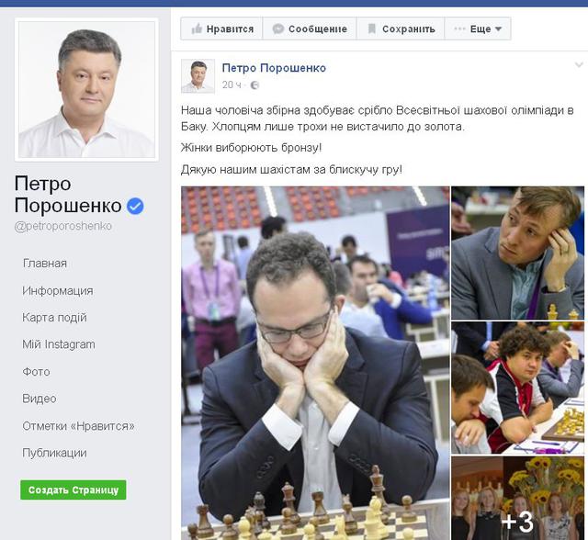Select Карта подій in the sidebar menu

click(x=54, y=318)
